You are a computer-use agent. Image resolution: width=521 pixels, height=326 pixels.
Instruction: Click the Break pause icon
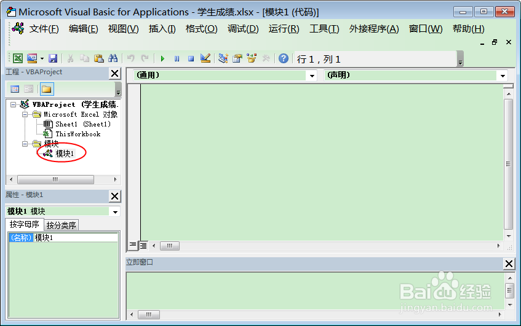click(177, 59)
